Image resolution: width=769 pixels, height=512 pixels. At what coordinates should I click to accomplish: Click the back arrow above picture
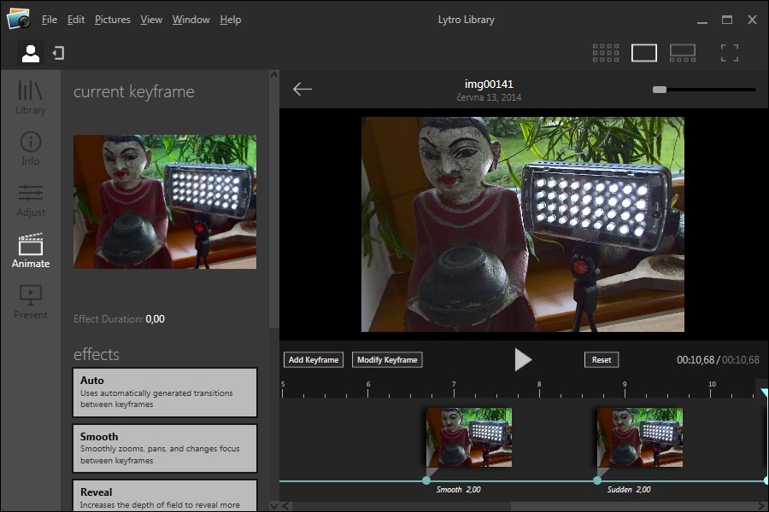302,89
